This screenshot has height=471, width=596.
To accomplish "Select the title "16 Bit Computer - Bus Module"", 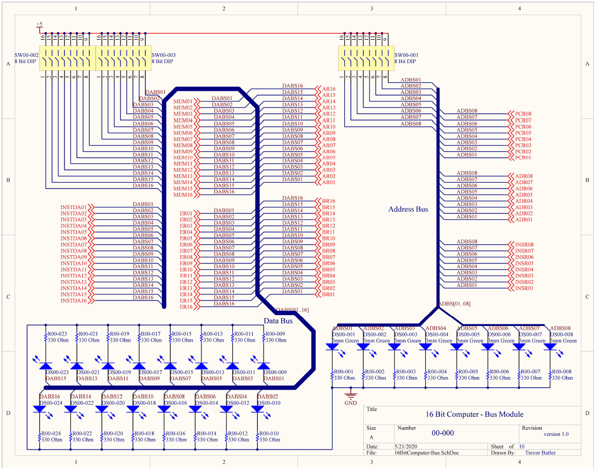I will pos(474,414).
